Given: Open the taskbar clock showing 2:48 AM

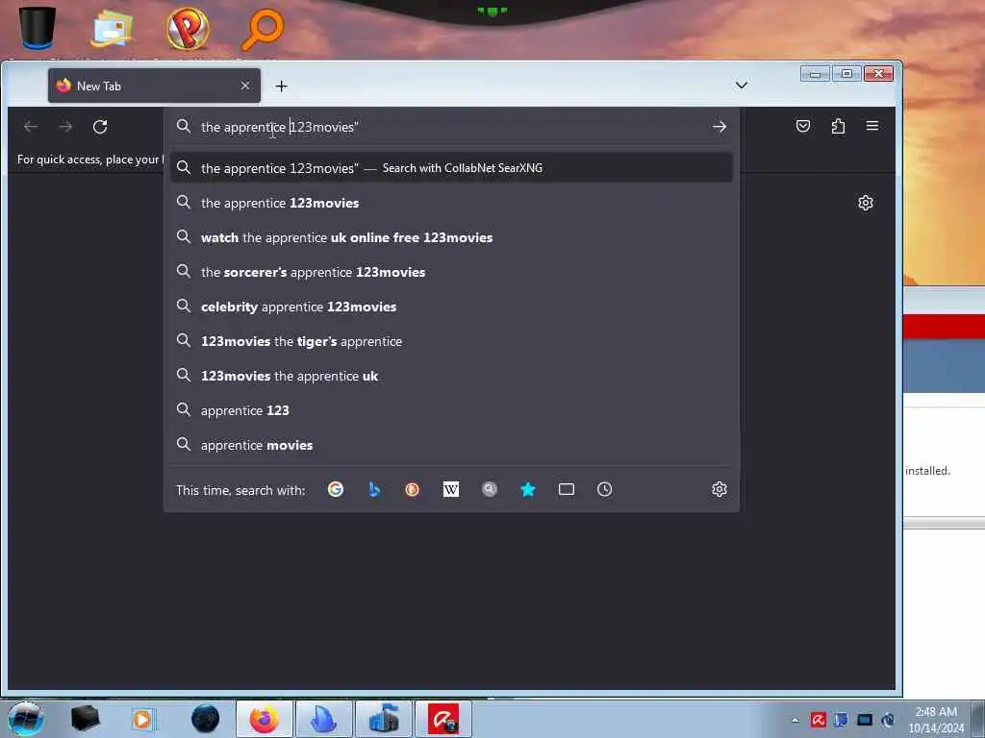Looking at the screenshot, I should [936, 720].
